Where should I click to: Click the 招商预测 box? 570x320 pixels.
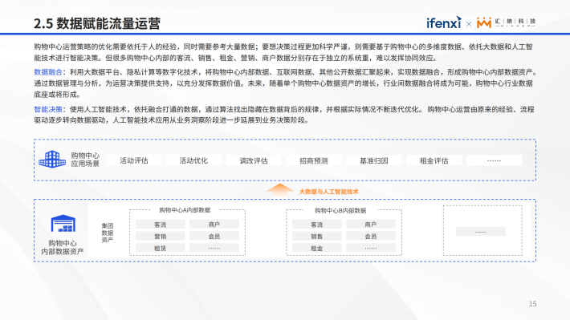314,160
